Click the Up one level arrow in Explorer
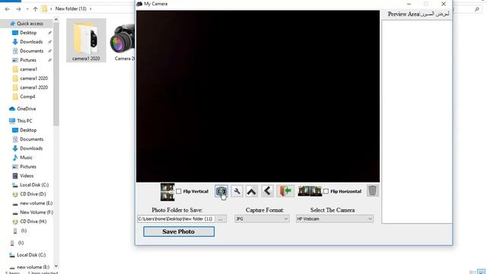Screen dimensions: 487x274 (35, 9)
